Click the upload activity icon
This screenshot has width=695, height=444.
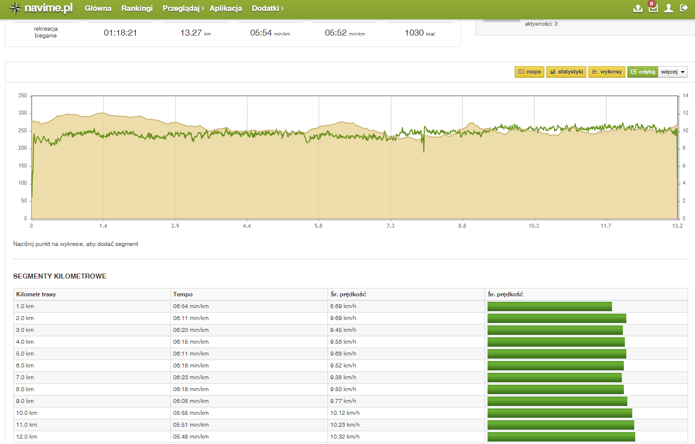point(638,8)
